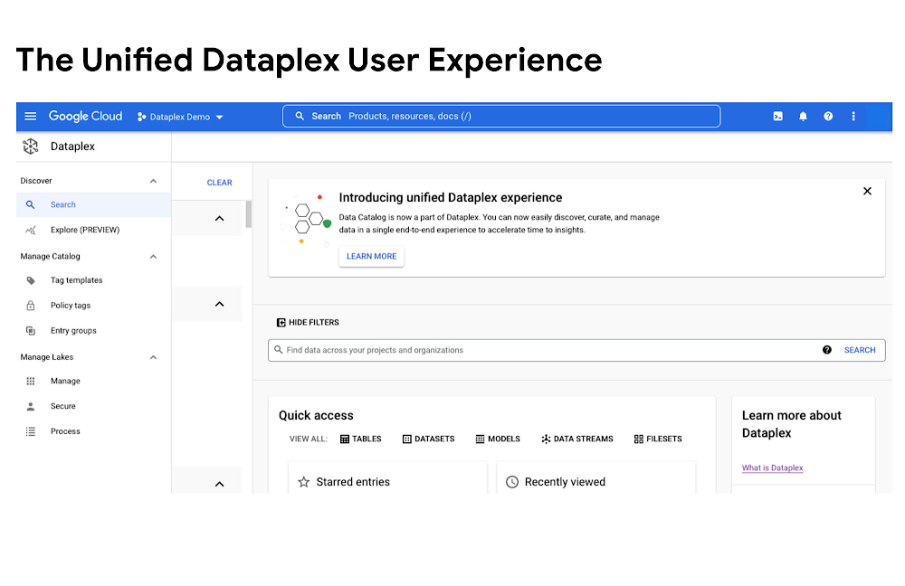Open the Dataplex Demo project dropdown
Screen dimensions: 905x586
pyautogui.click(x=180, y=117)
